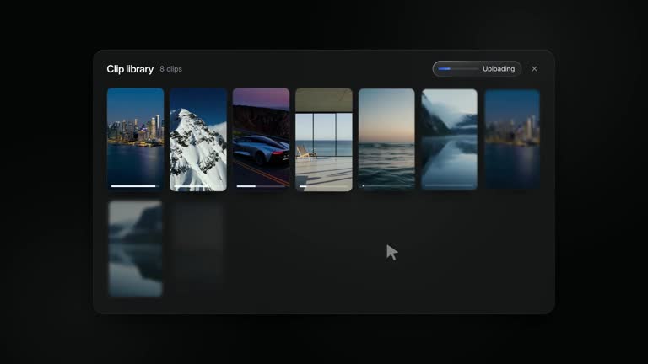Open the sunset ocean waves clip
The image size is (648, 364).
[386, 140]
